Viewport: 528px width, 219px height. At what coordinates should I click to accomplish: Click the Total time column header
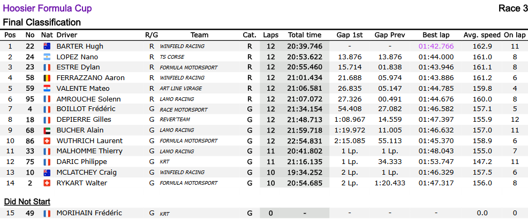tap(304, 35)
